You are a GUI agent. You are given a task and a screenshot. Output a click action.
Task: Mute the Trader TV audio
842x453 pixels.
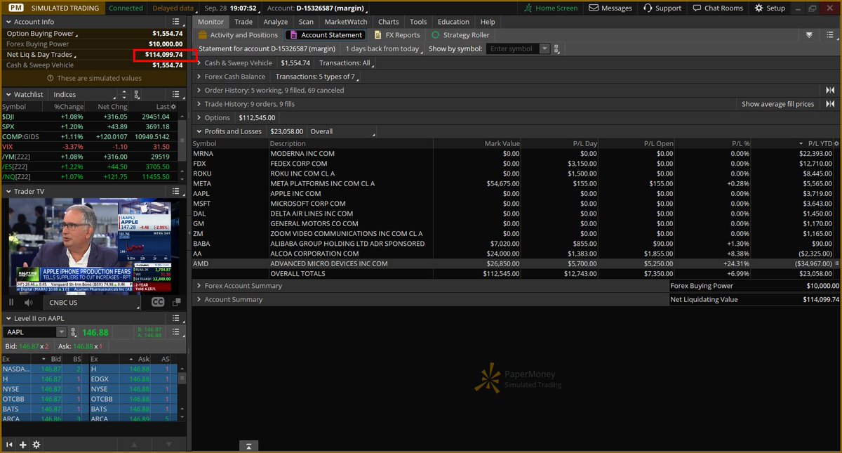pos(29,302)
